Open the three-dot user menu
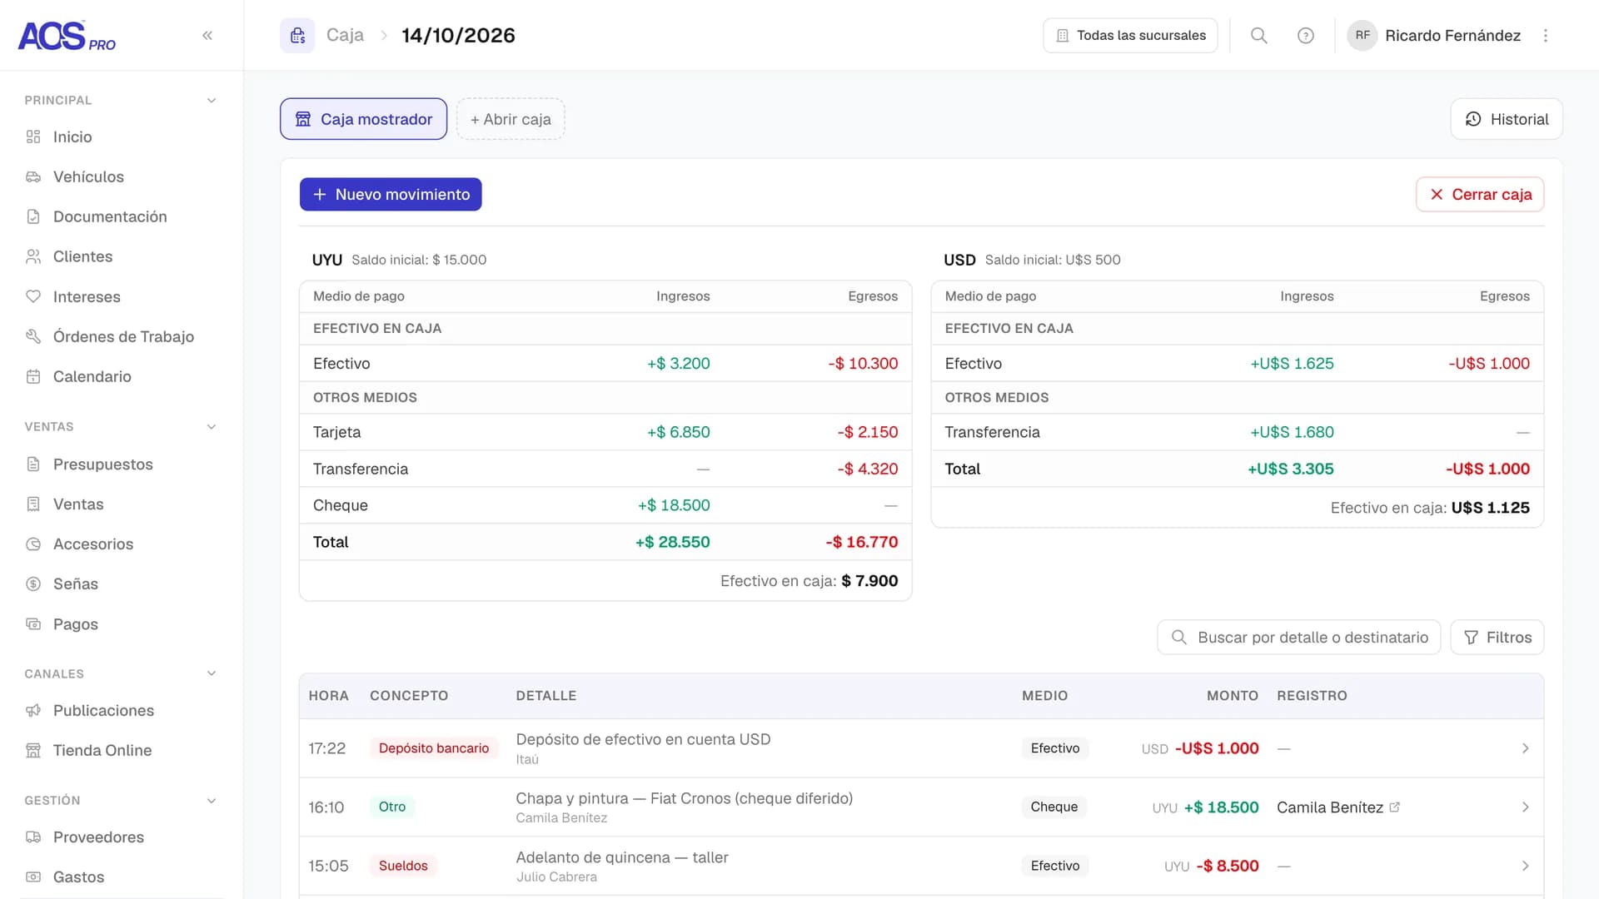1599x899 pixels. pos(1546,36)
